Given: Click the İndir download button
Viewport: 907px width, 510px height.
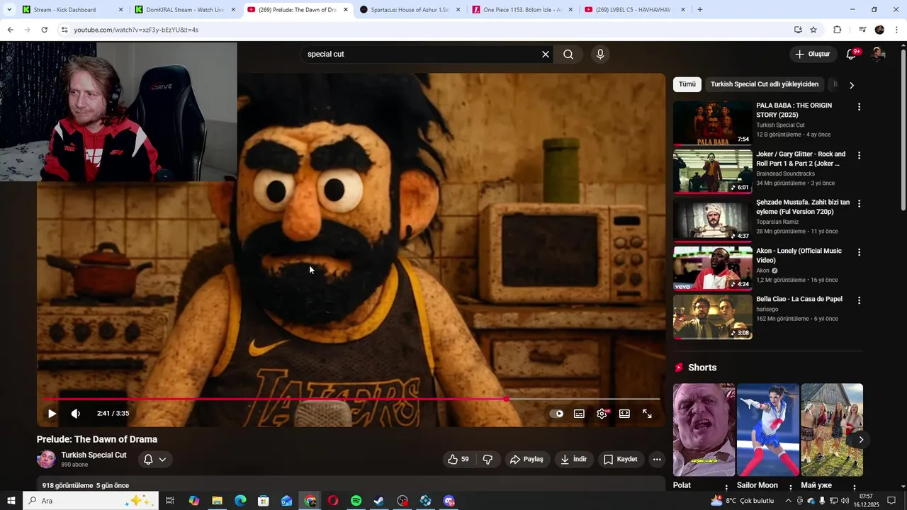Looking at the screenshot, I should tap(574, 460).
